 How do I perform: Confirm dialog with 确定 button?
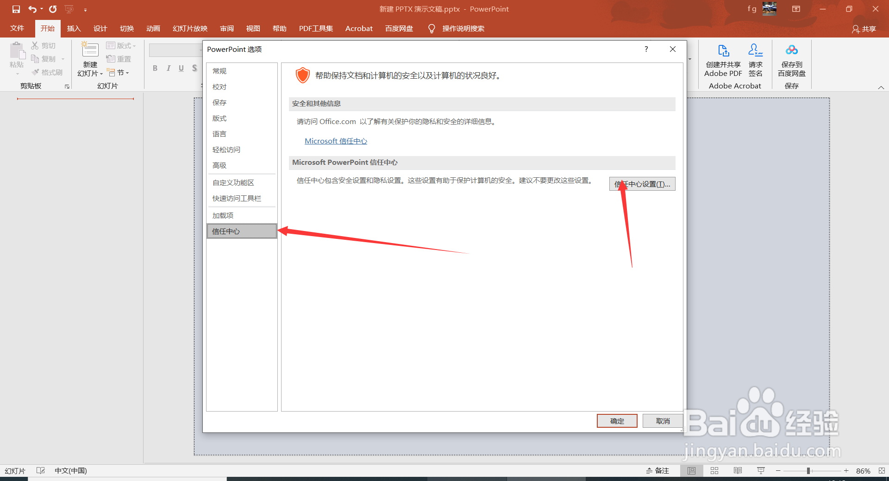(617, 421)
